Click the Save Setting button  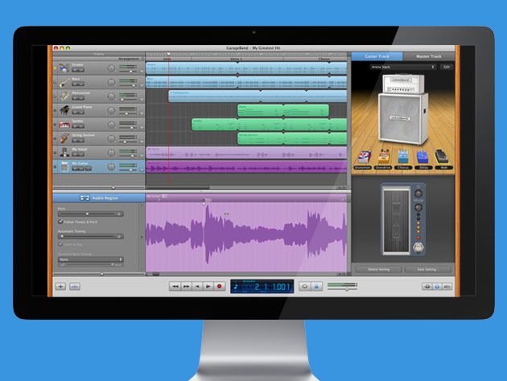click(x=428, y=268)
